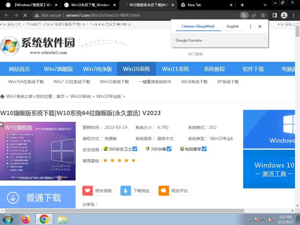Open 软件下载 navigation item
The image size is (300, 225).
pyautogui.click(x=253, y=69)
